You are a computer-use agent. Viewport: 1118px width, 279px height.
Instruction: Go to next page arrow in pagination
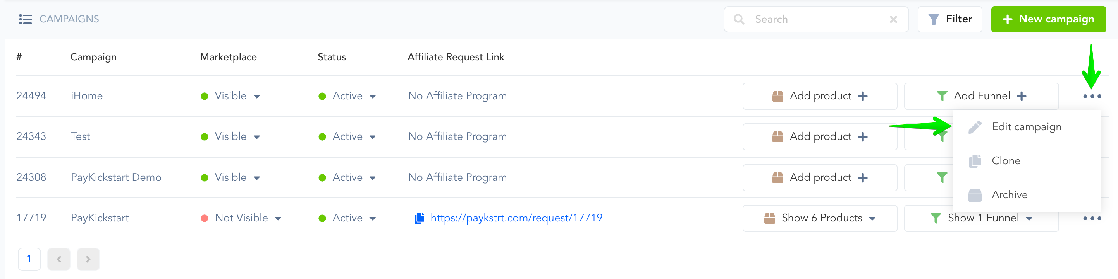tap(88, 259)
